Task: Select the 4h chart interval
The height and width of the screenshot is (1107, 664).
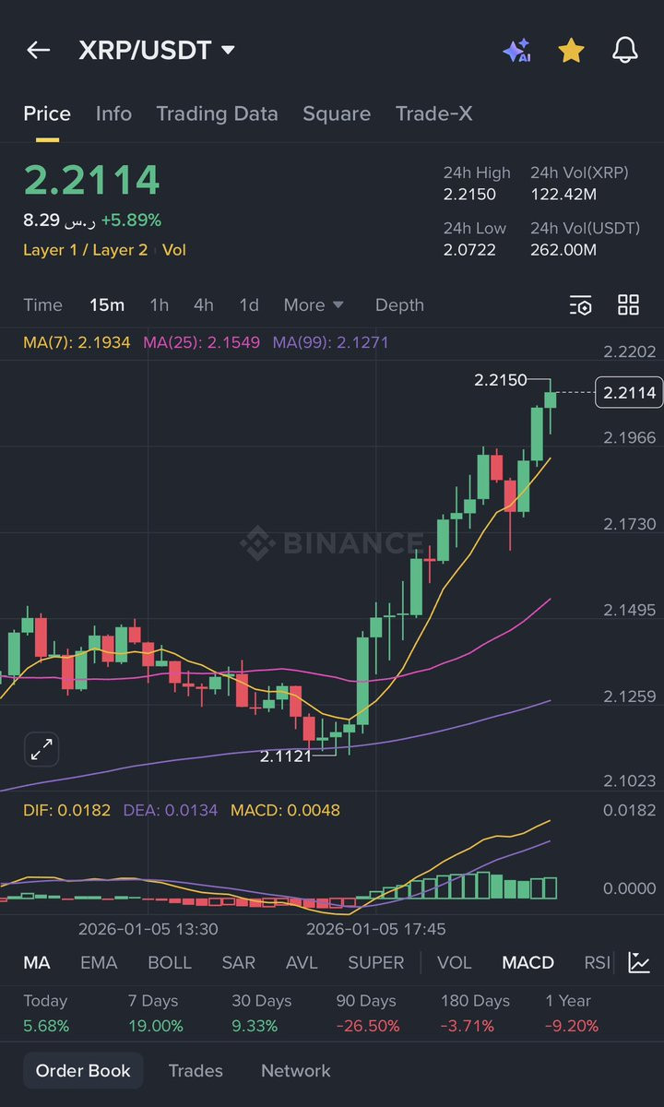Action: point(204,305)
